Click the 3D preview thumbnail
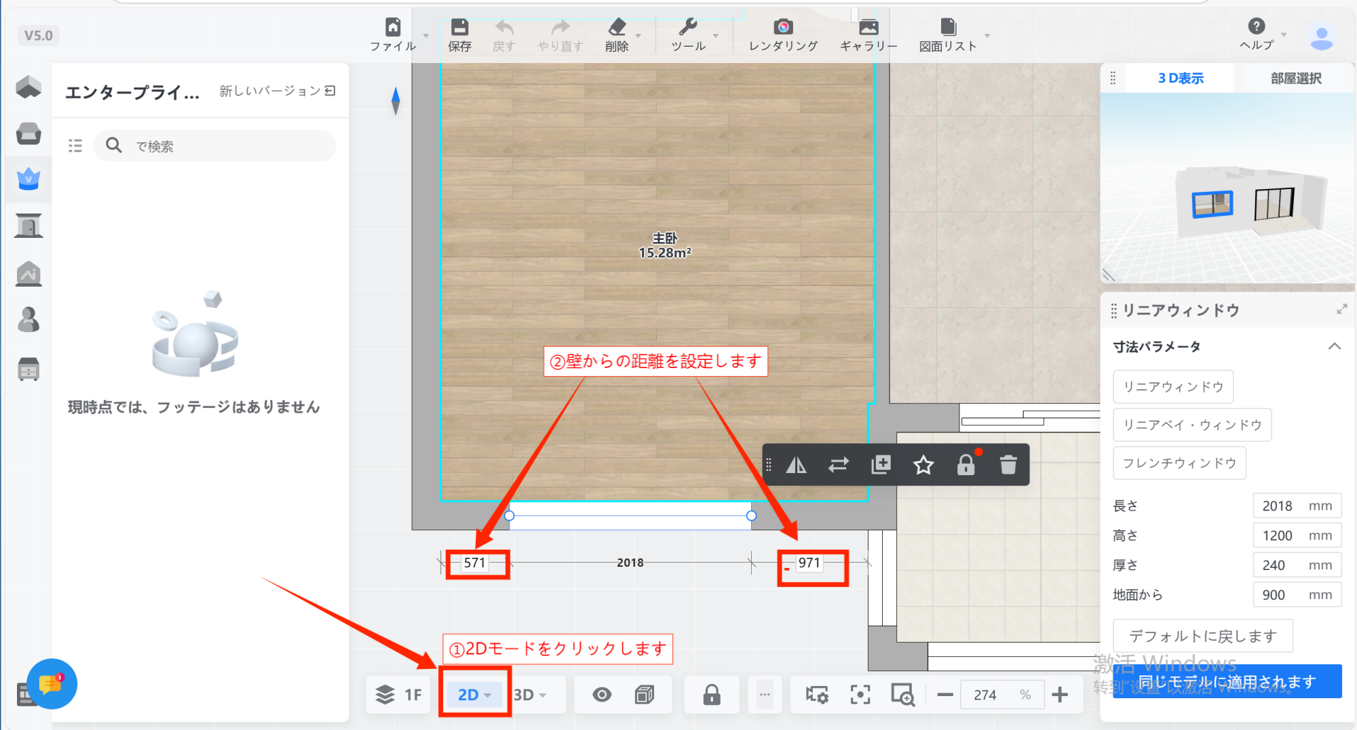The height and width of the screenshot is (730, 1357). coord(1228,188)
